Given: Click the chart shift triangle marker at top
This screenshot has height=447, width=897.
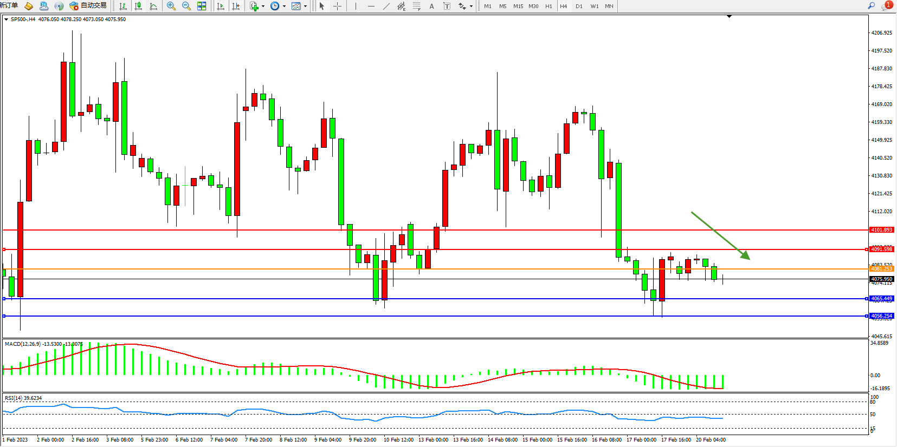Looking at the screenshot, I should [729, 16].
